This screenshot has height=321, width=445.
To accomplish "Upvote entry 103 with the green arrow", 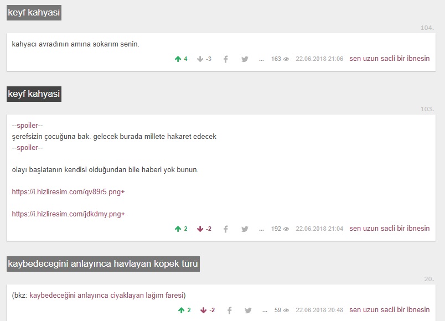I will pos(178,229).
